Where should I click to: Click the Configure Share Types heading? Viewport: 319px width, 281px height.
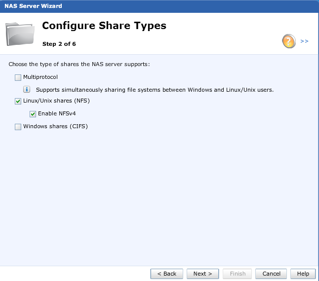104,26
